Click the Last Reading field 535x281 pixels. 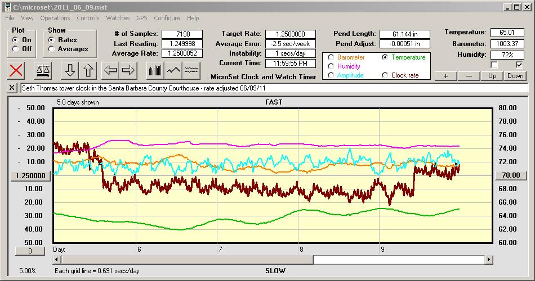coord(182,44)
